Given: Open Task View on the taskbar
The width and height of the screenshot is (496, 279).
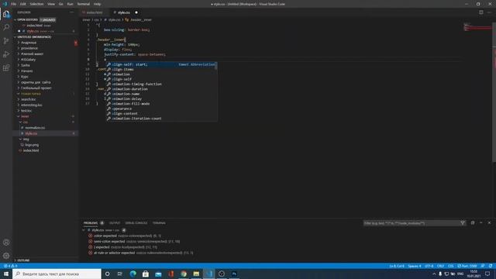Looking at the screenshot, I should 120,274.
